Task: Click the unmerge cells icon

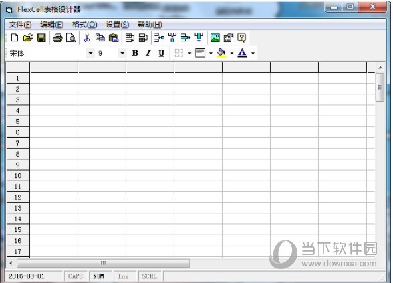Action: click(x=143, y=38)
